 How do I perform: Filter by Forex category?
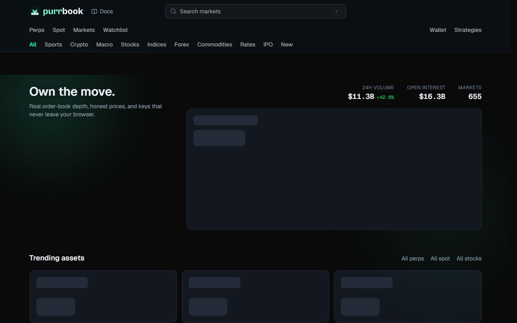tap(182, 44)
